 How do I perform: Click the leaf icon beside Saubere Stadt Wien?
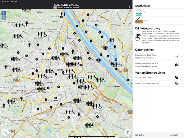click(x=177, y=78)
